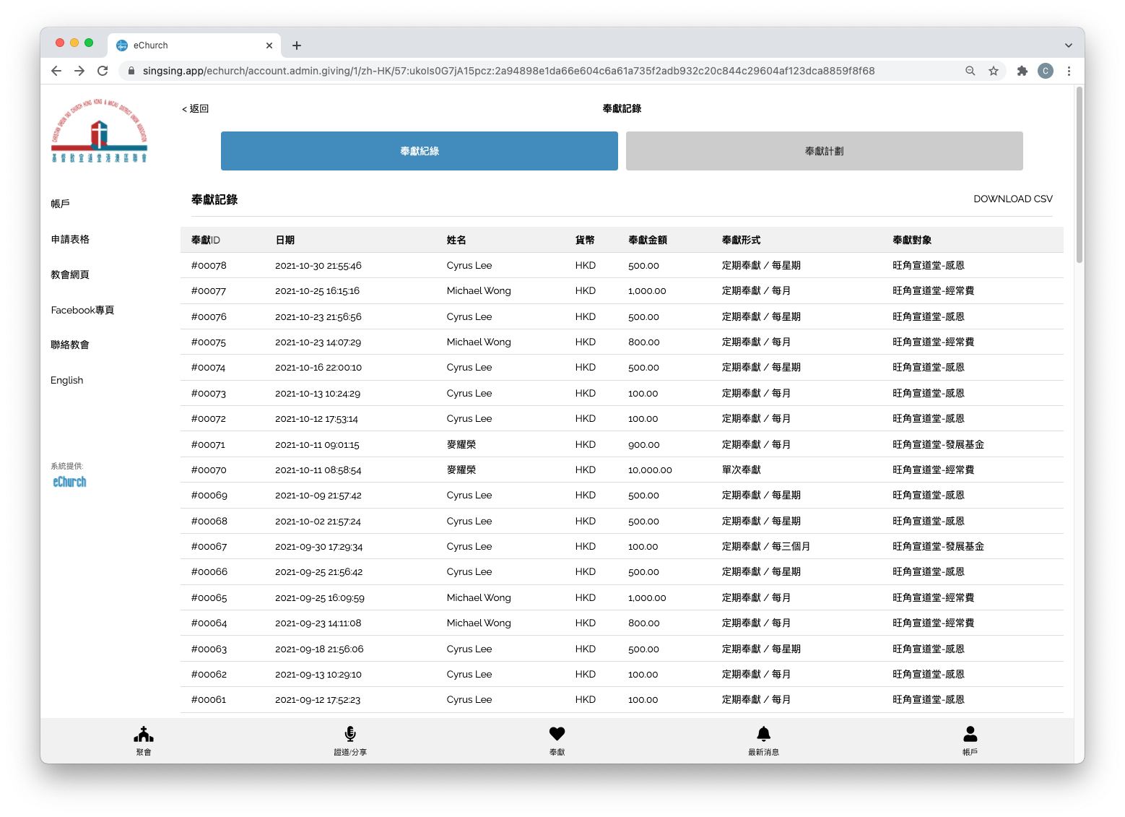Switch language to English in sidebar

coord(67,380)
